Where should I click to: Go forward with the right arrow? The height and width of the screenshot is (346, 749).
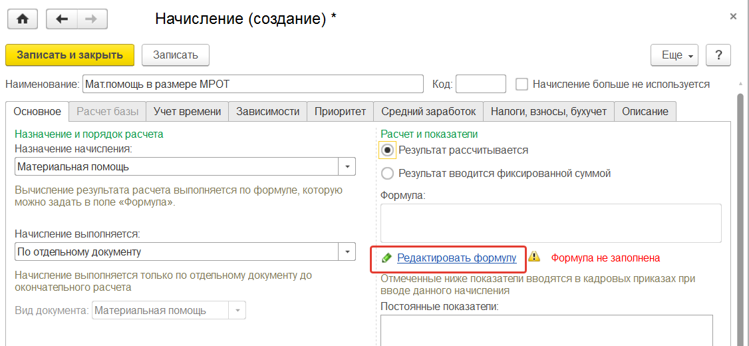tap(92, 19)
